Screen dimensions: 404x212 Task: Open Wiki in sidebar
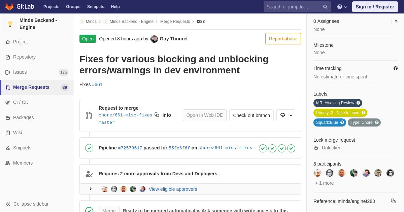(37, 133)
